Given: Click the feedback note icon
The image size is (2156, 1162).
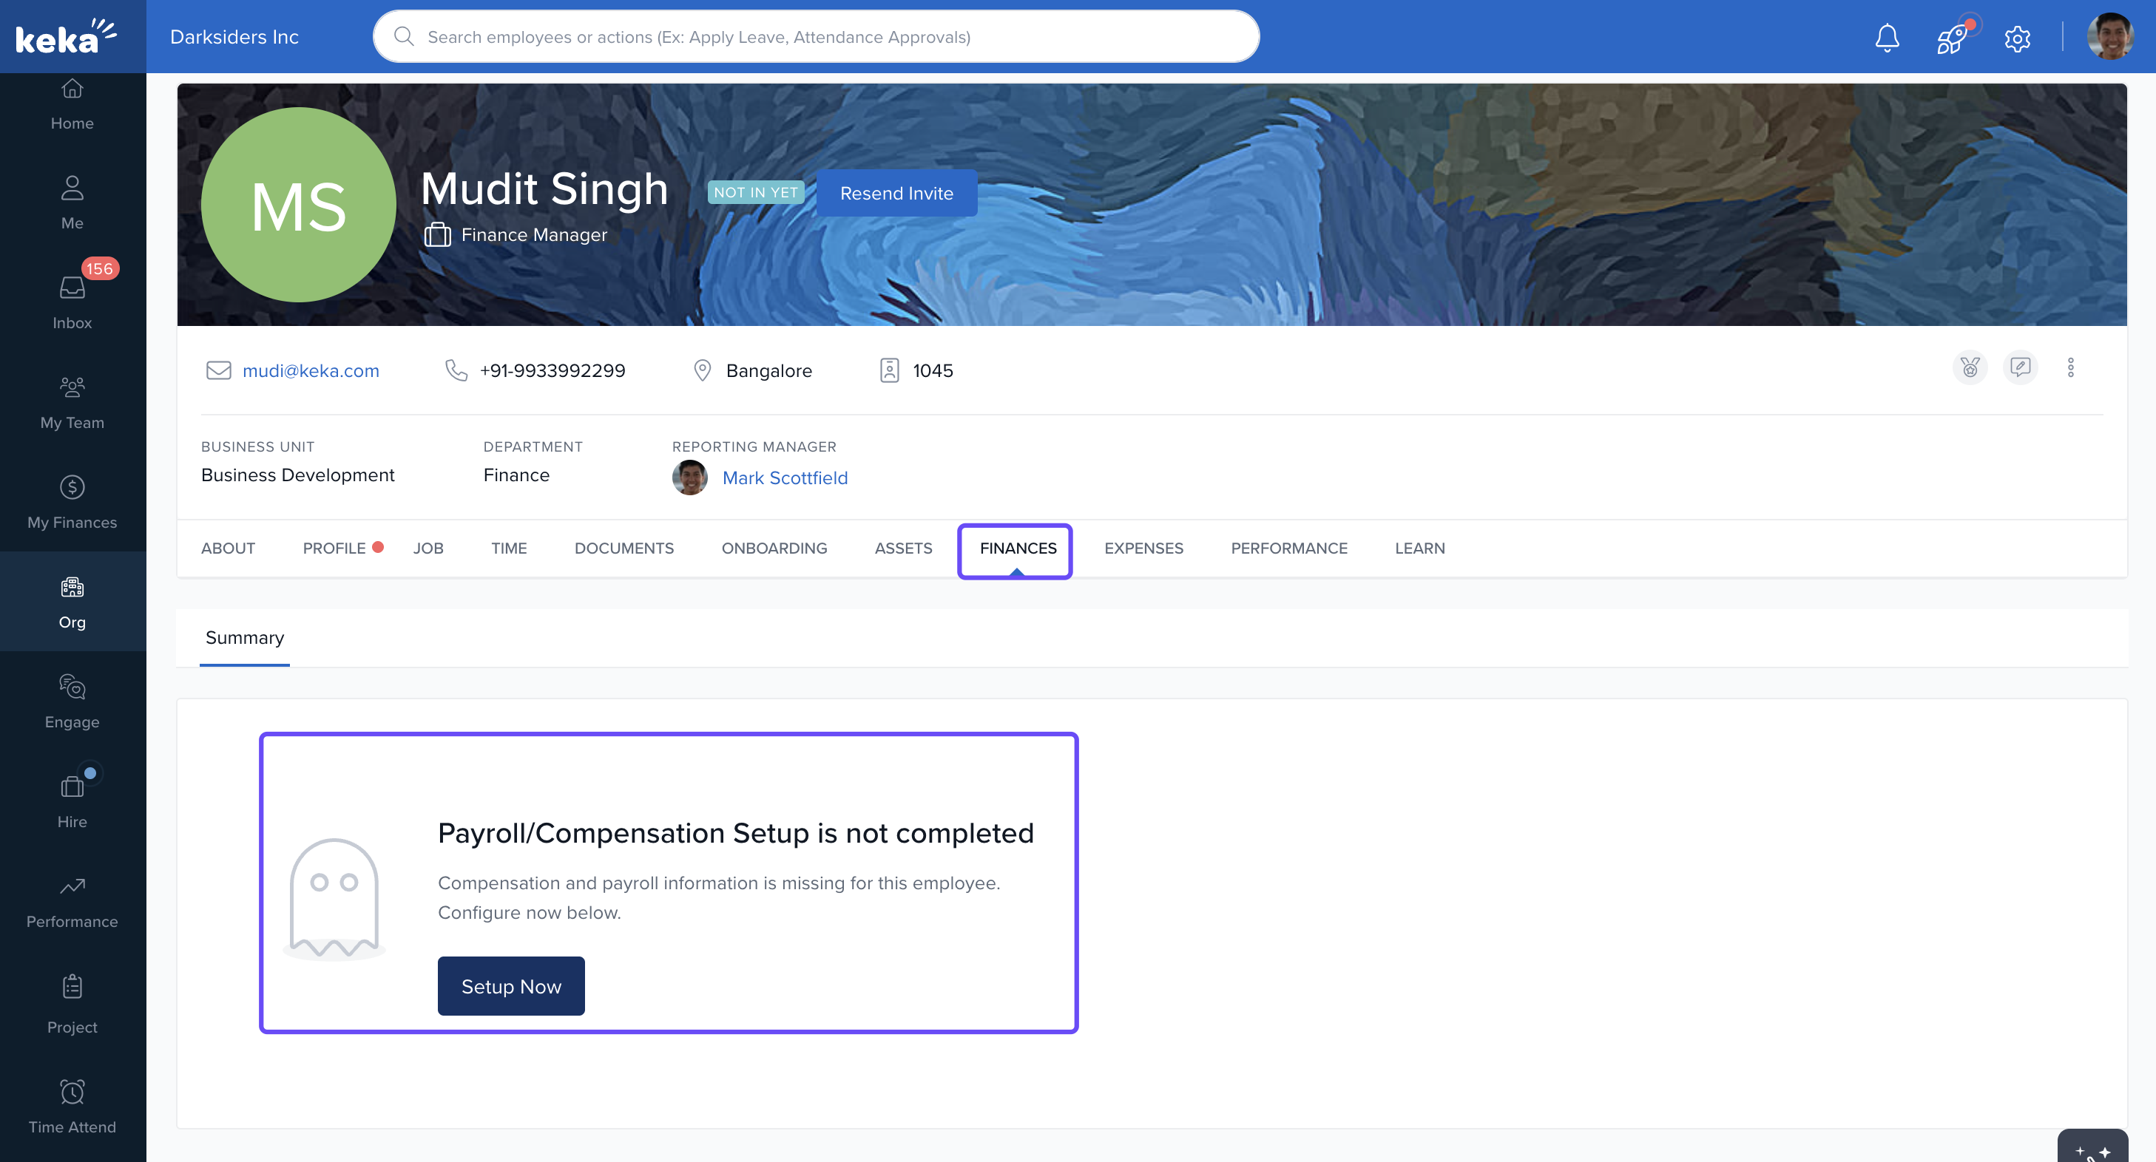Looking at the screenshot, I should (2020, 367).
